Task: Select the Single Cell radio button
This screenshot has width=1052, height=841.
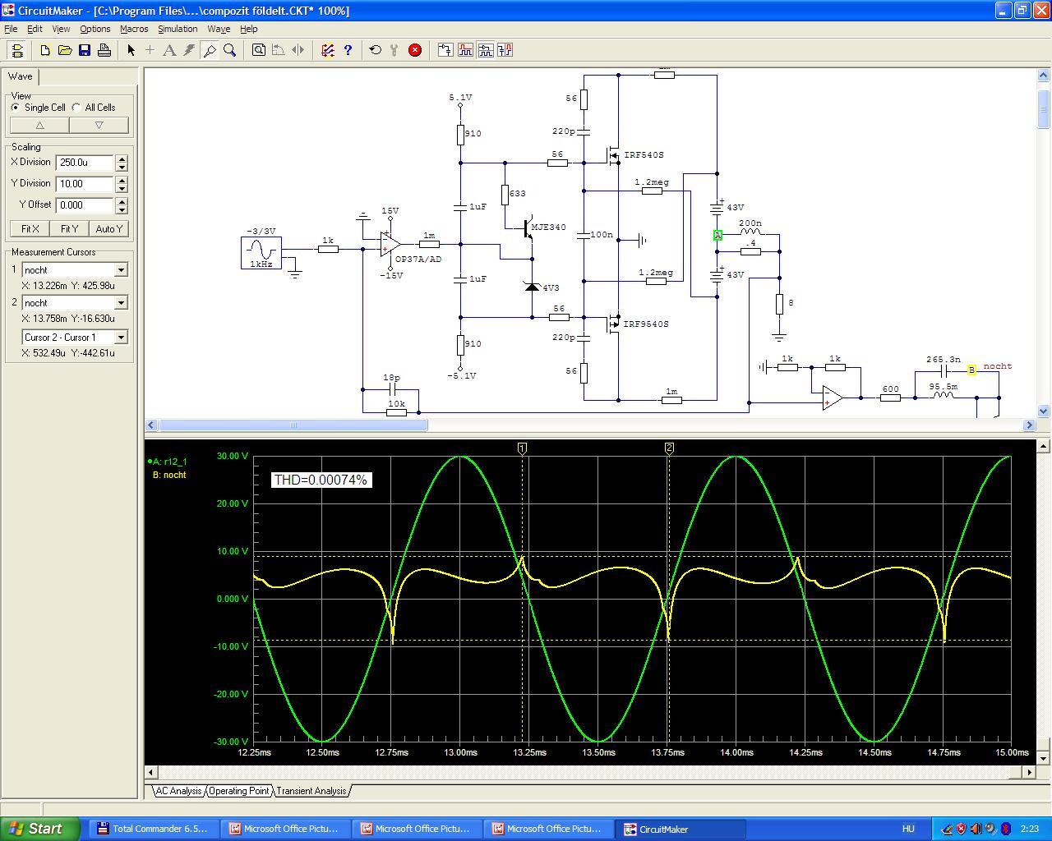Action: pos(16,108)
